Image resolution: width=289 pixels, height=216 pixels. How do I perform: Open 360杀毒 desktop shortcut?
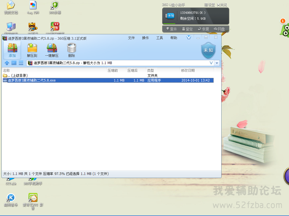pos(55,7)
